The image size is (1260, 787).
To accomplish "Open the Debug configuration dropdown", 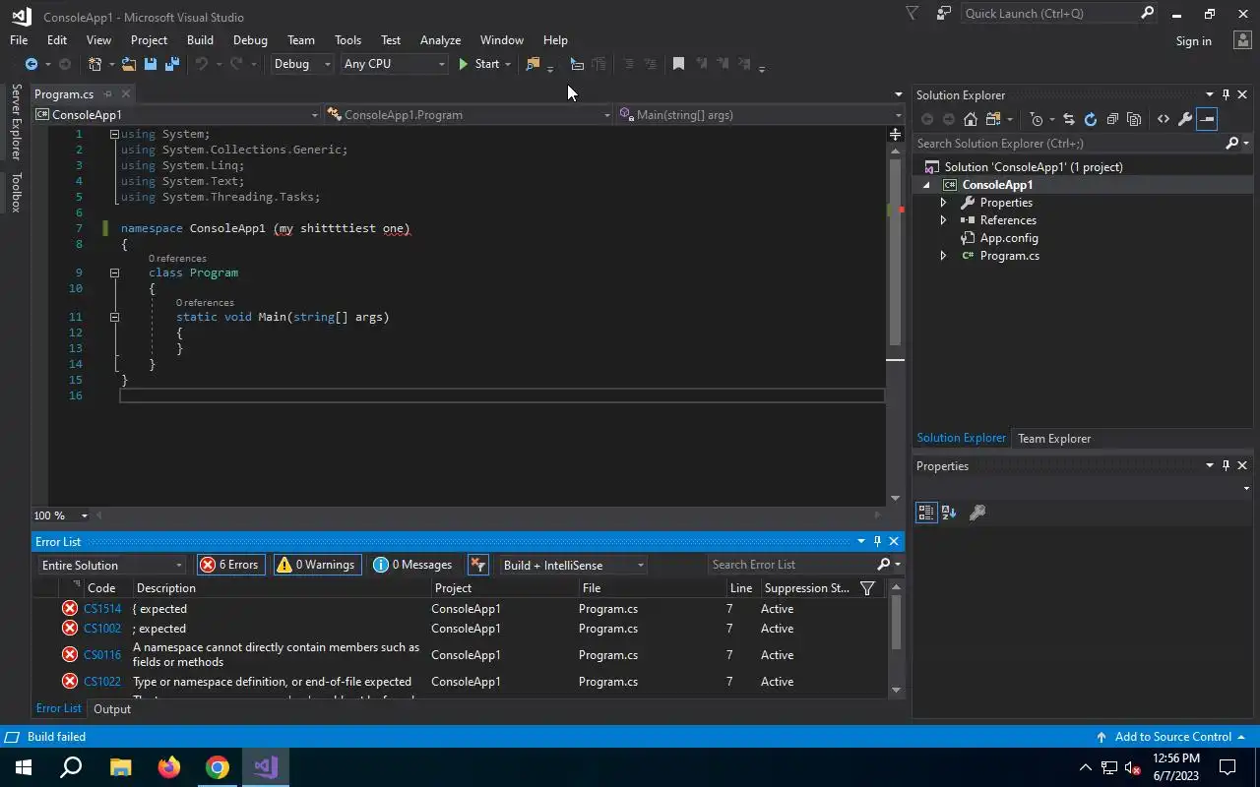I will [x=302, y=64].
